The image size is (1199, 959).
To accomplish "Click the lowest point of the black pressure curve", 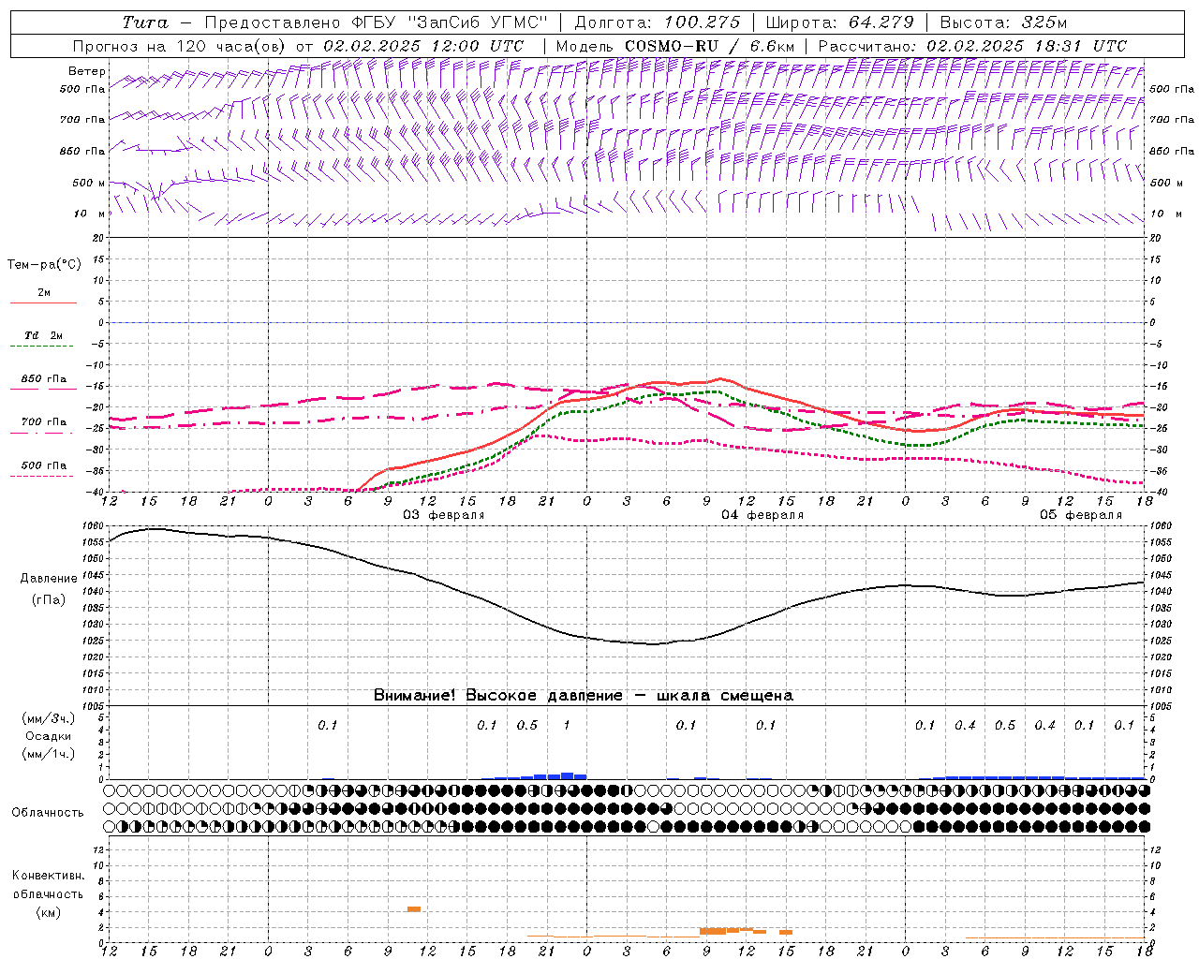I will click(x=654, y=643).
